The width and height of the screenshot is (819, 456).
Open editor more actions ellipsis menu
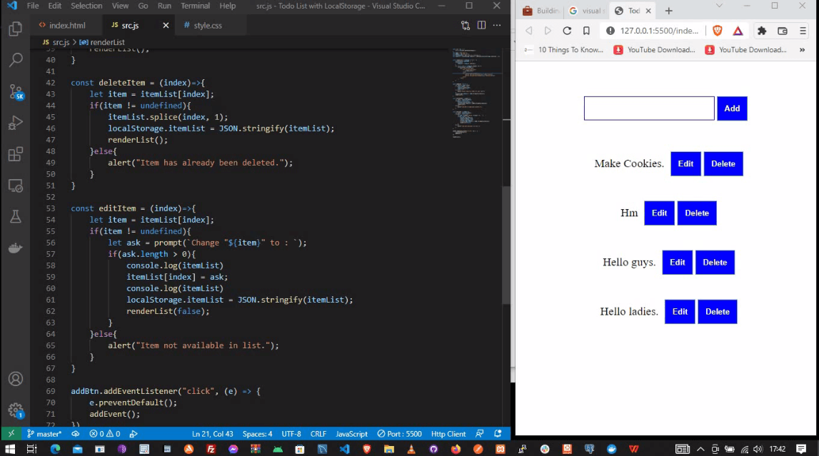[x=497, y=26]
